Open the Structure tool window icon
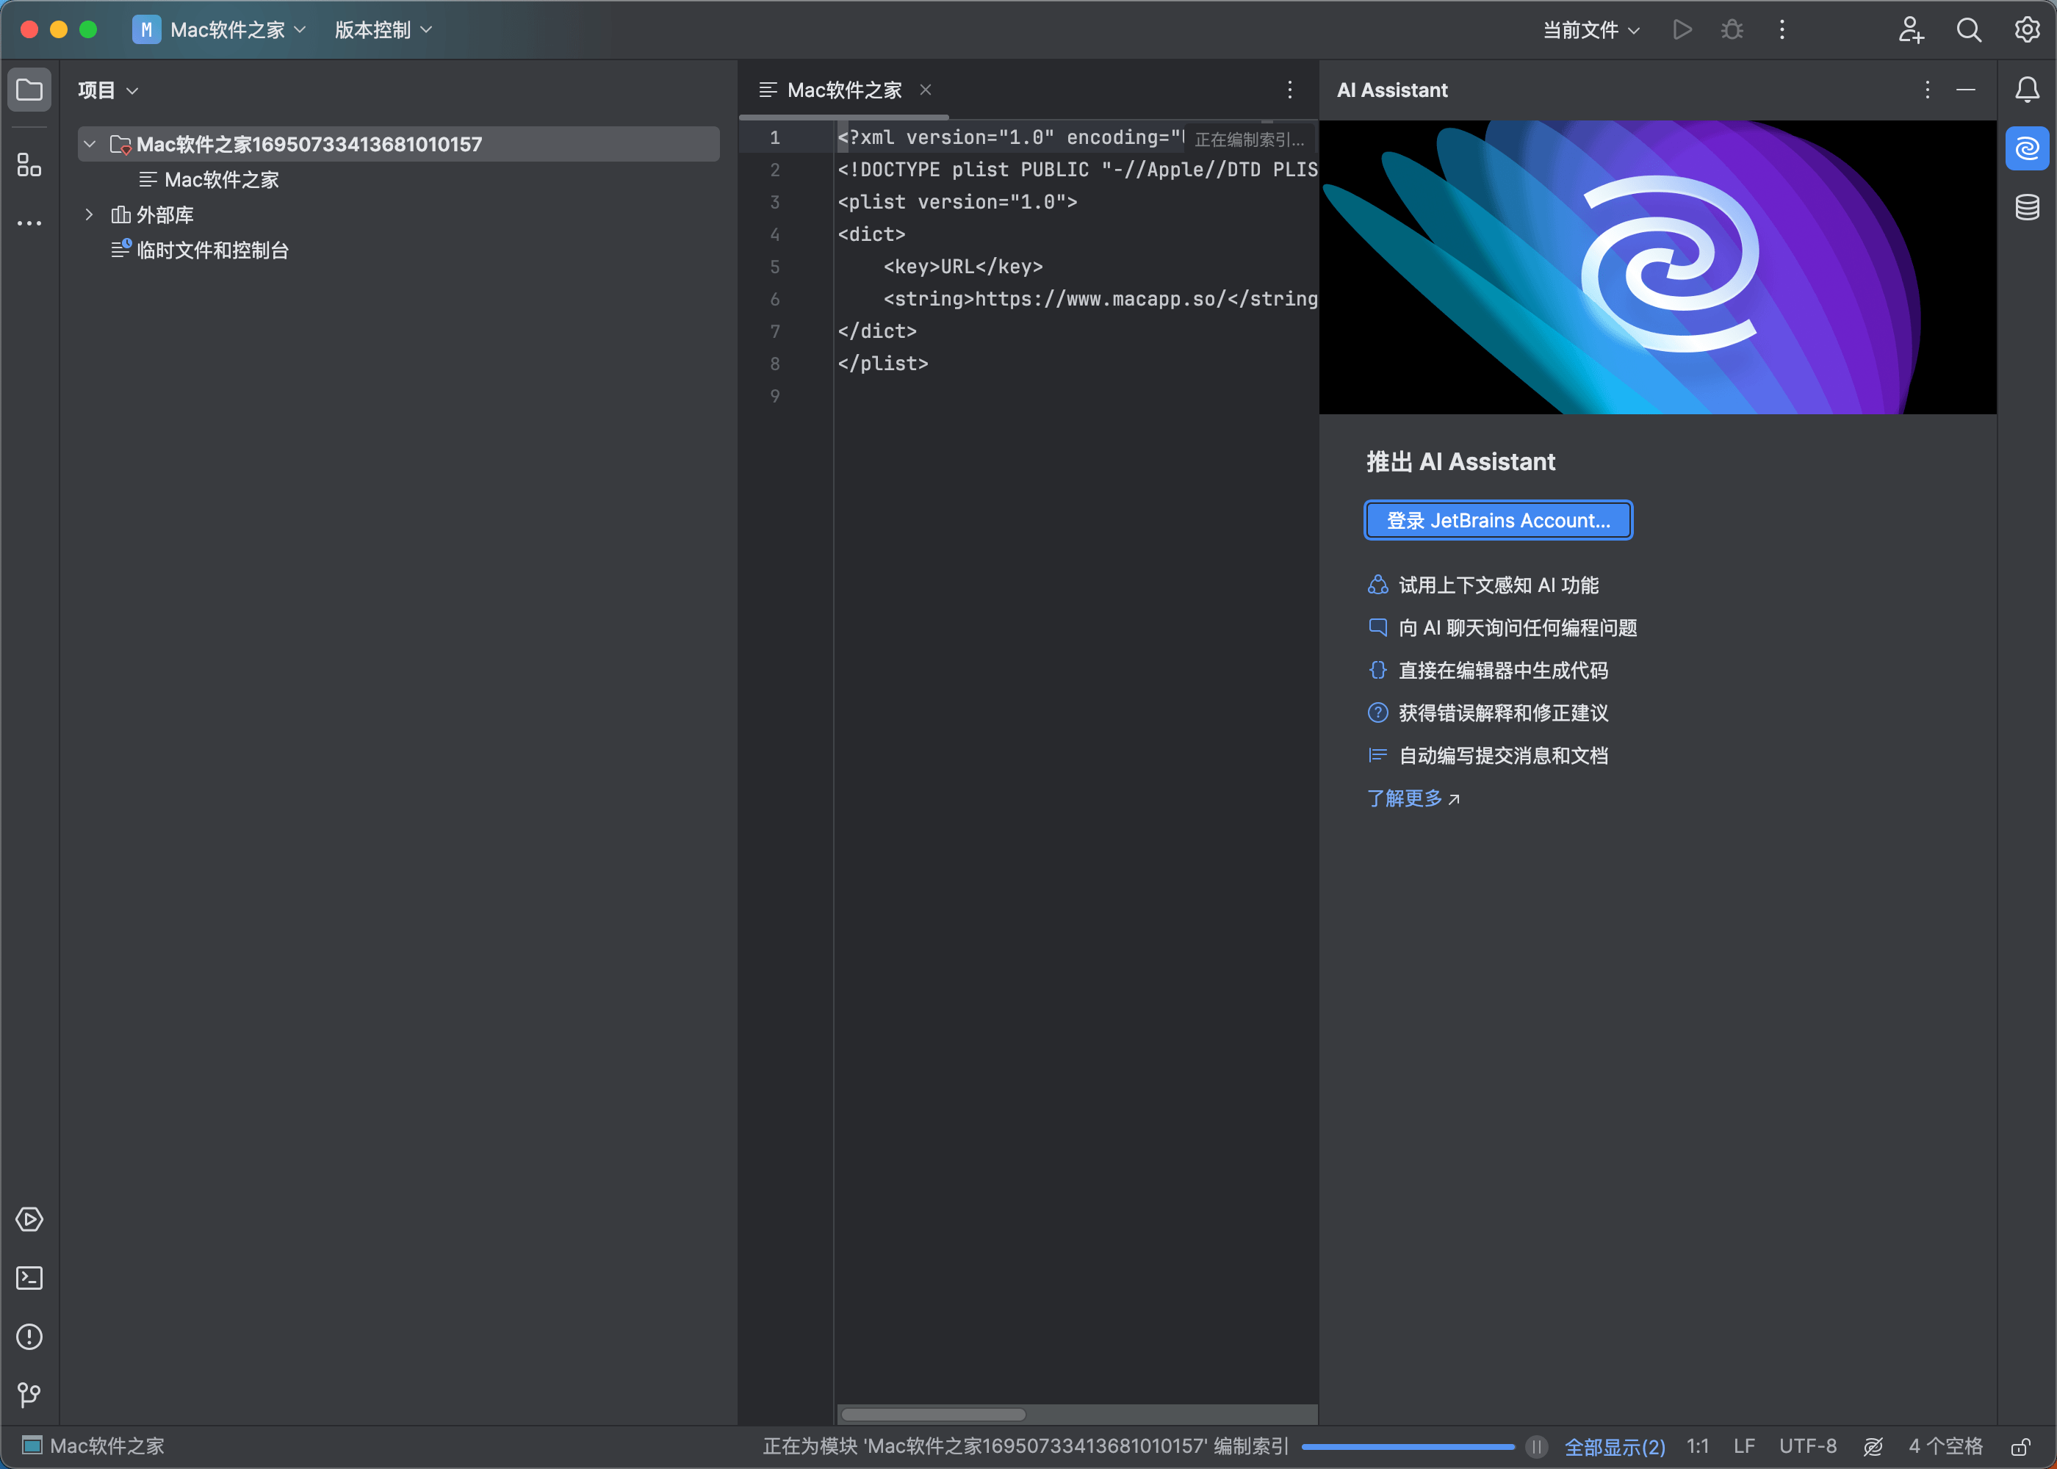Viewport: 2057px width, 1469px height. [x=29, y=165]
